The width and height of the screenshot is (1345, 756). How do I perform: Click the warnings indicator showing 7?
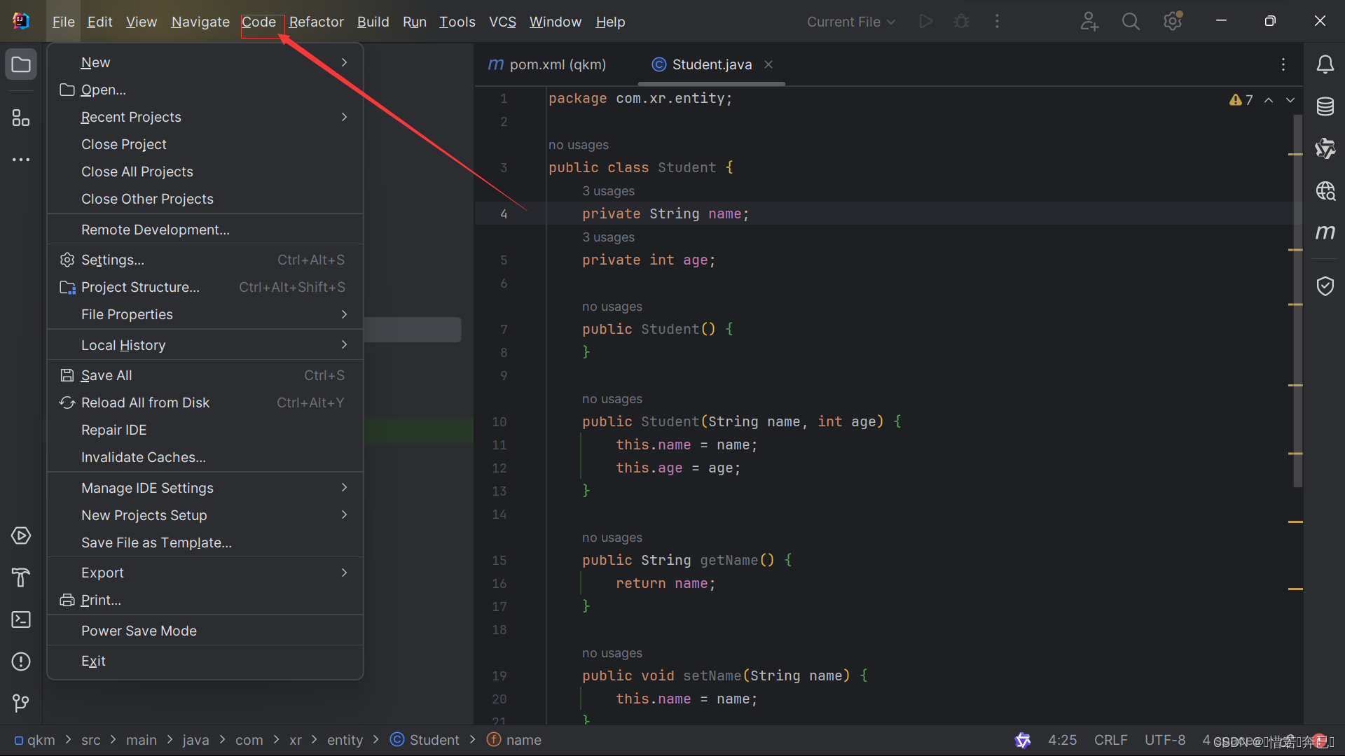pos(1241,100)
